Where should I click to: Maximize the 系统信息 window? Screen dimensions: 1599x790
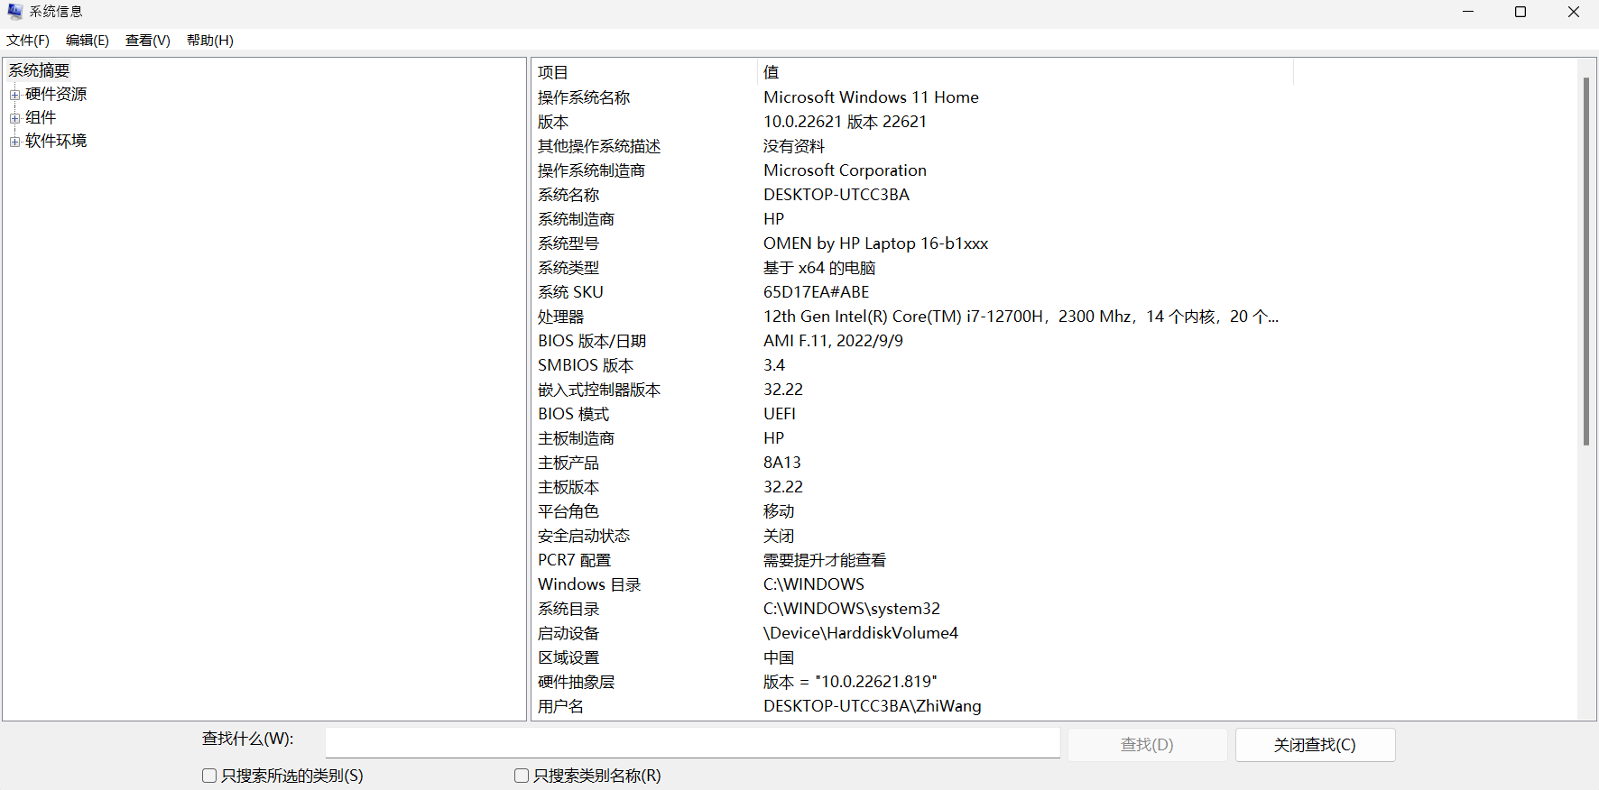coord(1520,12)
